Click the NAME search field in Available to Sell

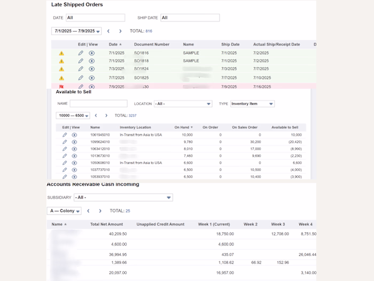pos(98,103)
